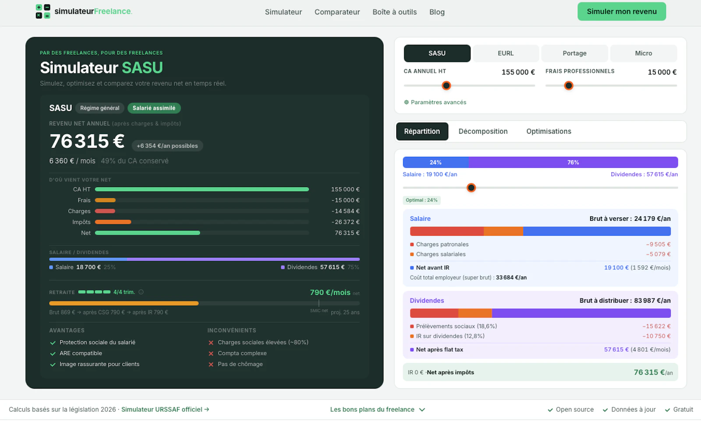Click the CA ANNUEL HT value 155 000 €
Viewport: 701px width, 421px height.
pyautogui.click(x=518, y=72)
